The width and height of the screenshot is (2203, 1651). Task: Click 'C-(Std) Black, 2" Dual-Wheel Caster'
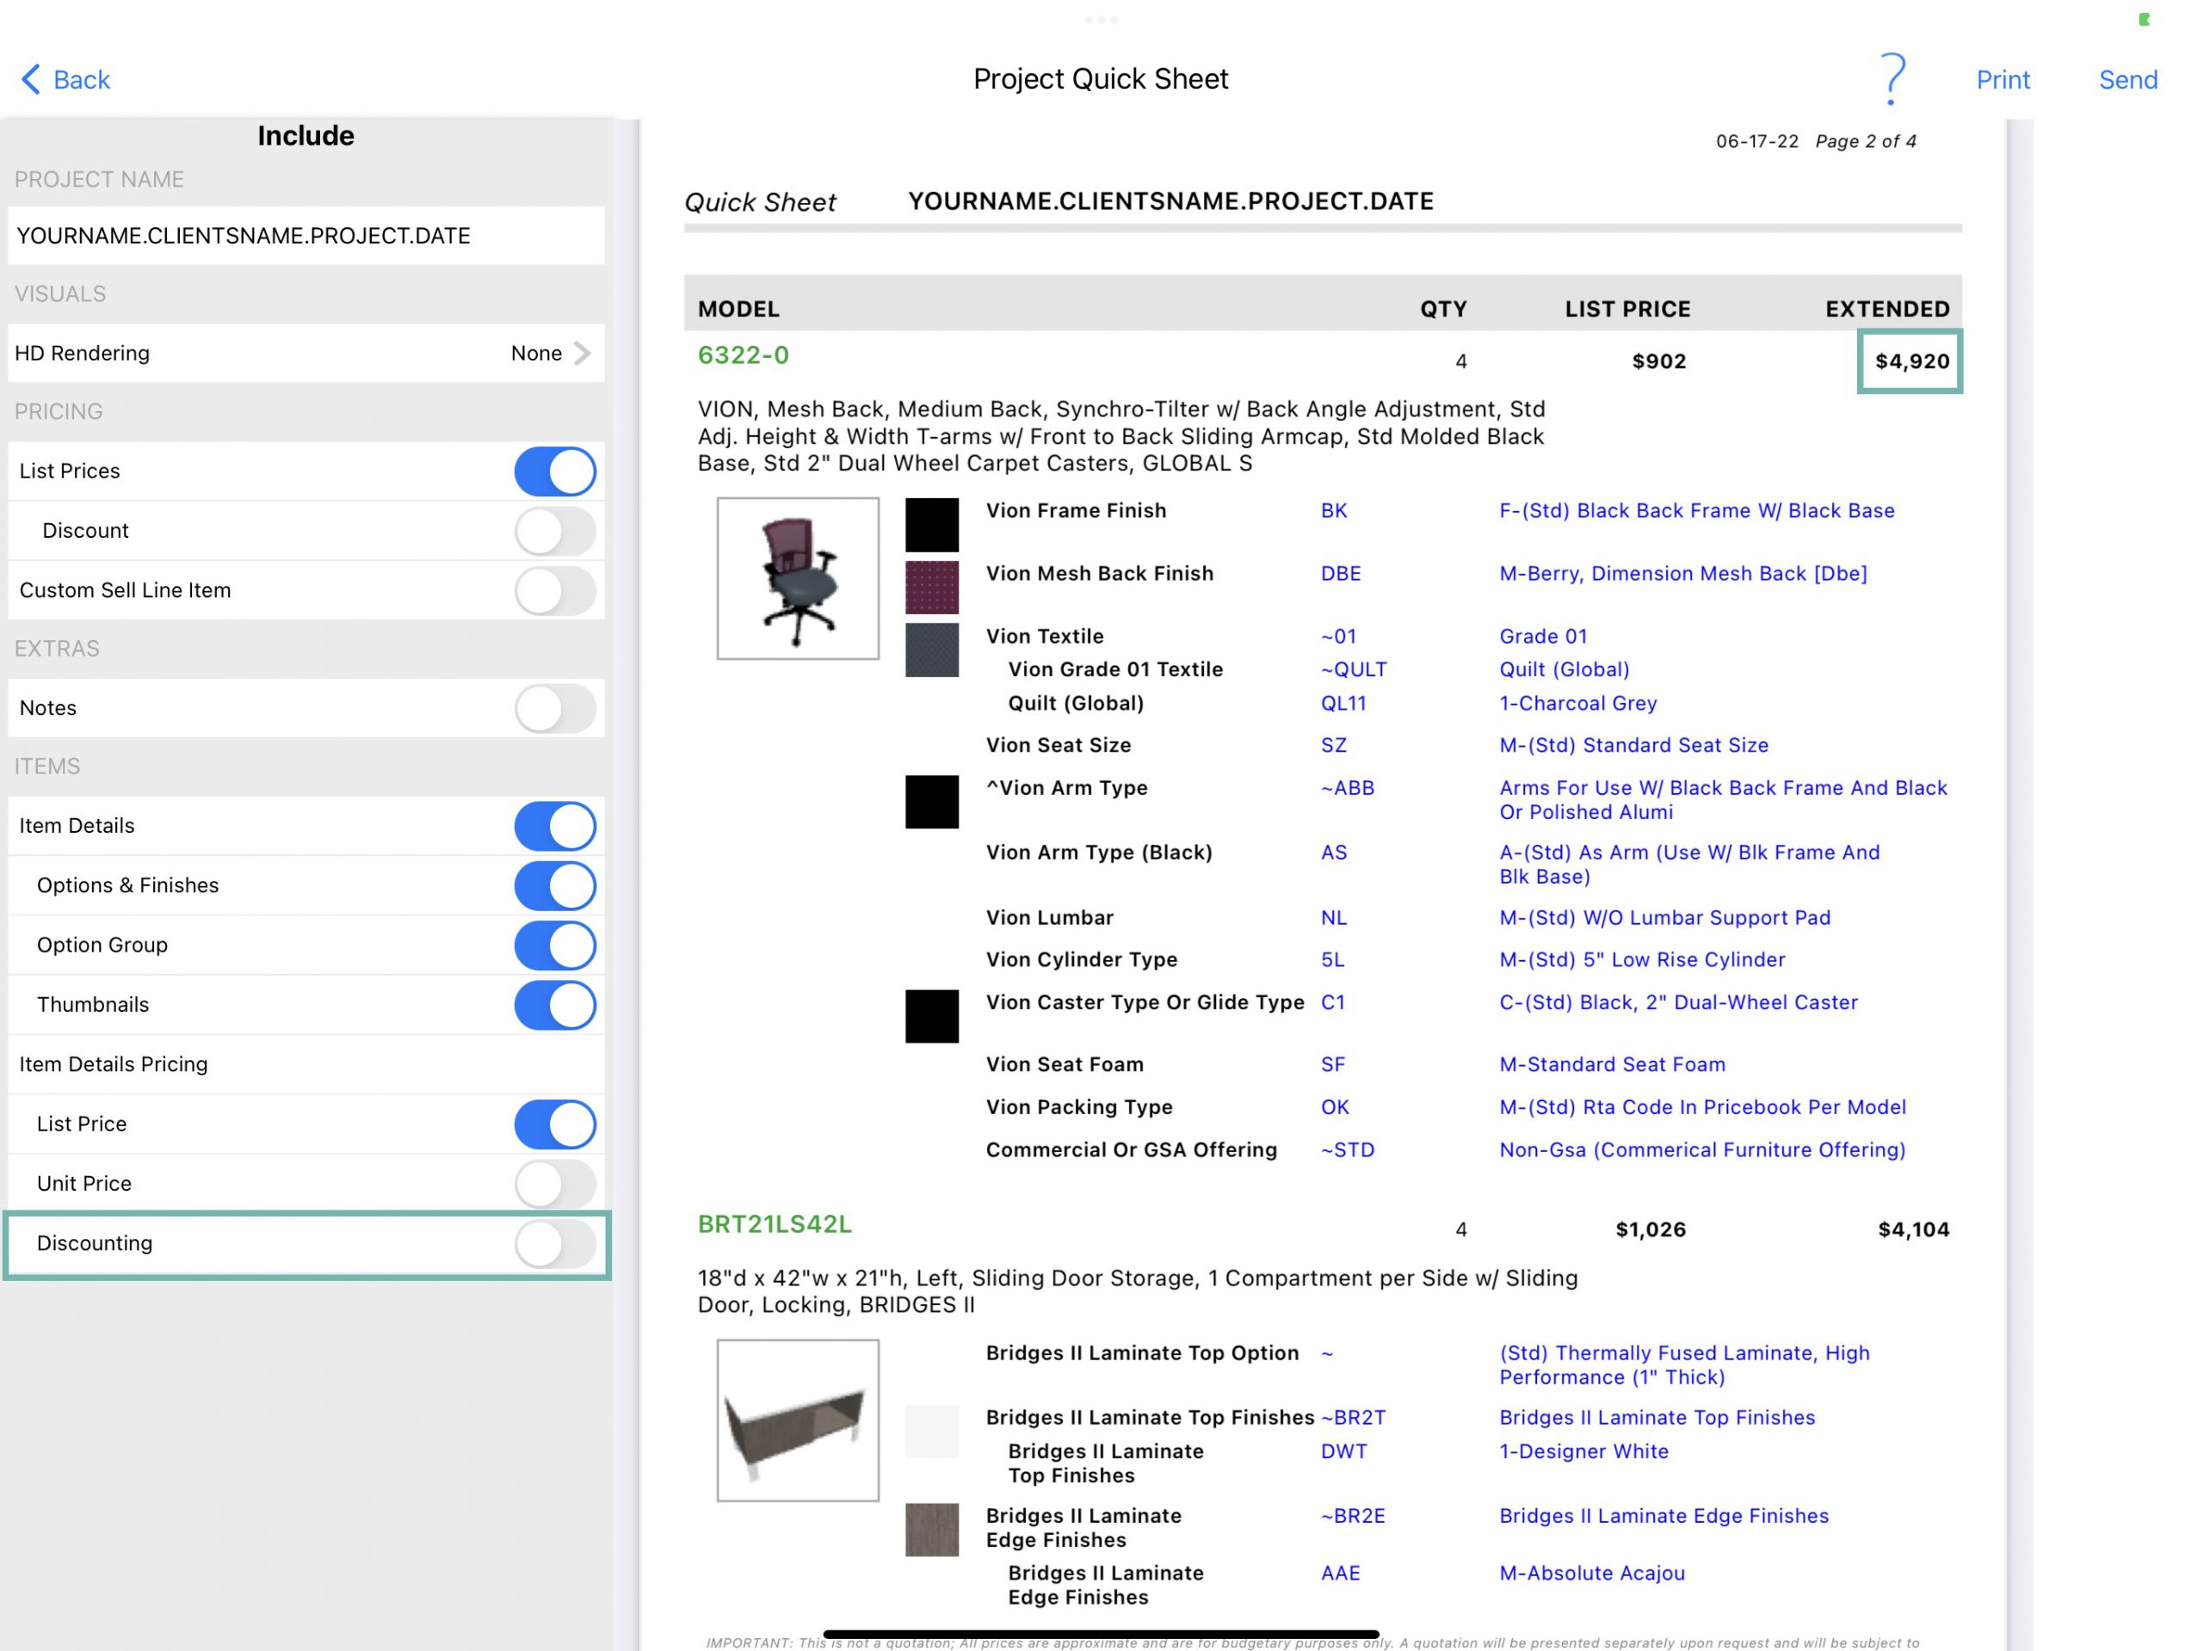(x=1678, y=1001)
